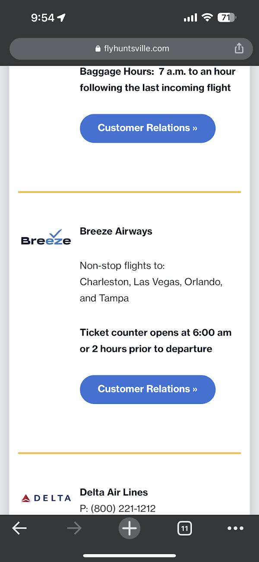
Task: Tap the battery indicator in status bar
Action: 227,18
